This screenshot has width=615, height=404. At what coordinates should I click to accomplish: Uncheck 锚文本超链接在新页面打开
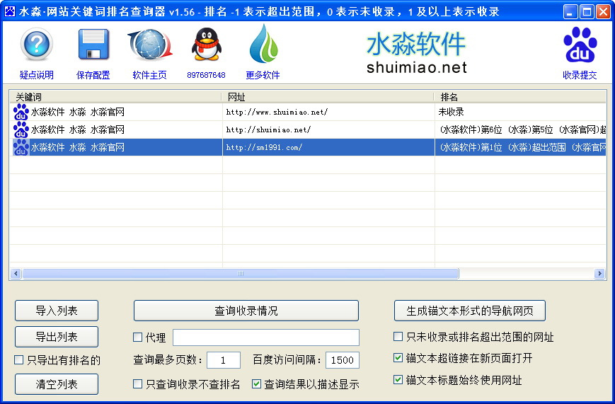(x=398, y=358)
